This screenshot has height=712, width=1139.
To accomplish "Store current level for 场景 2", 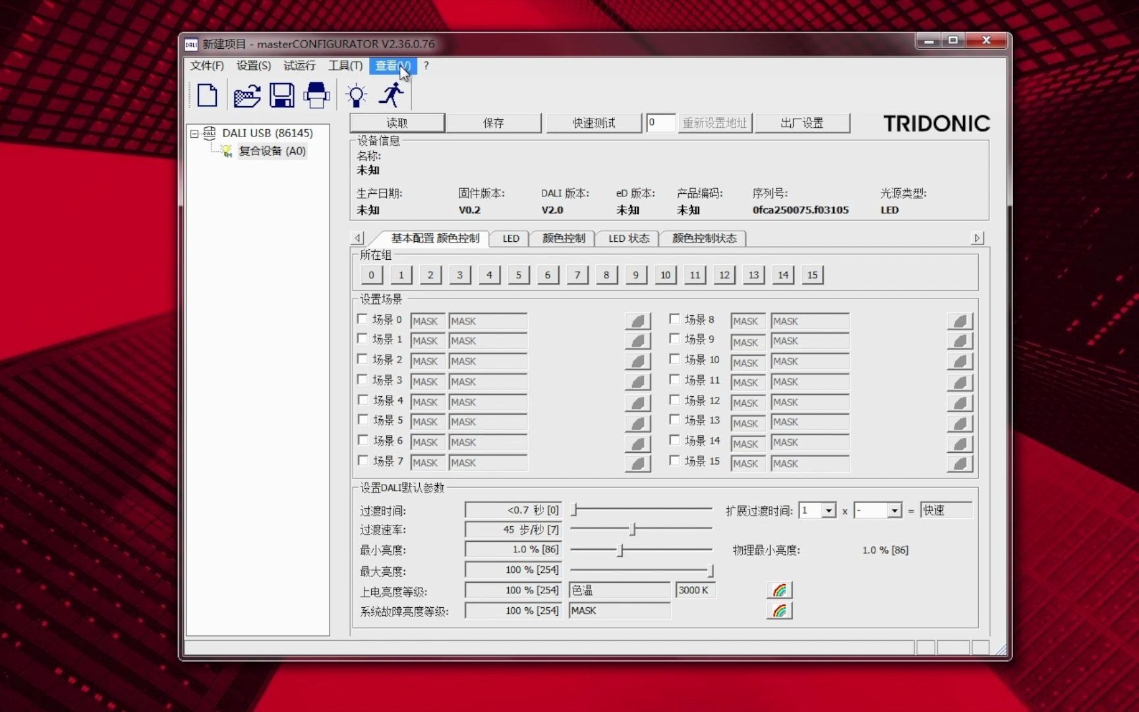I will pos(637,361).
